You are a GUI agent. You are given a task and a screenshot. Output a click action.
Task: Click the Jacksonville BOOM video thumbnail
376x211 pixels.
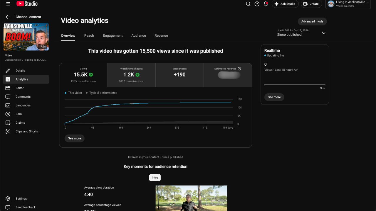(x=26, y=37)
